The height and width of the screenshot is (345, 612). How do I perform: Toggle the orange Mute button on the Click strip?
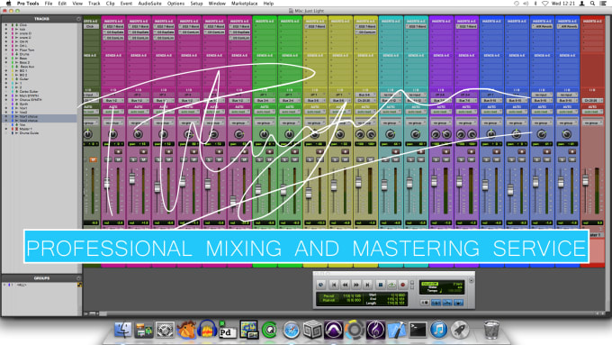coord(93,159)
